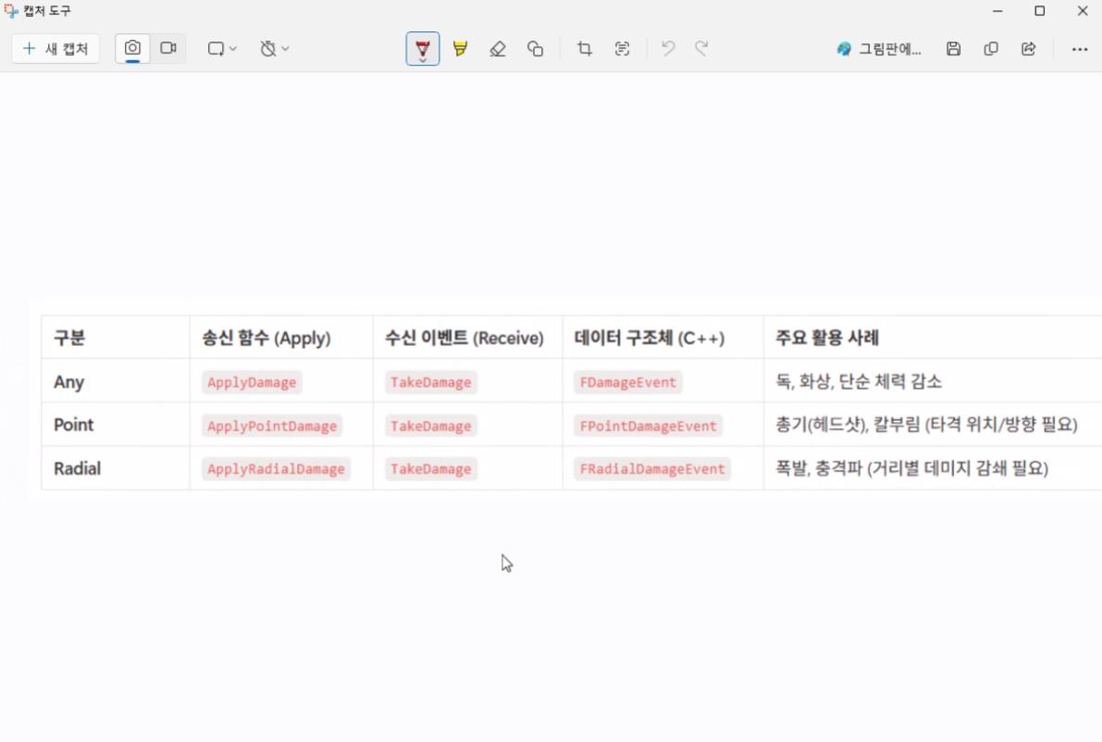Choose the eraser tool
The width and height of the screenshot is (1102, 742).
tap(498, 48)
